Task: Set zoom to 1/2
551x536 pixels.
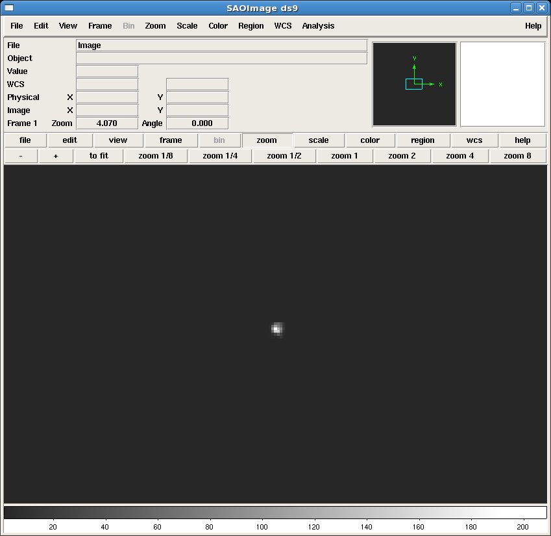Action: [284, 156]
